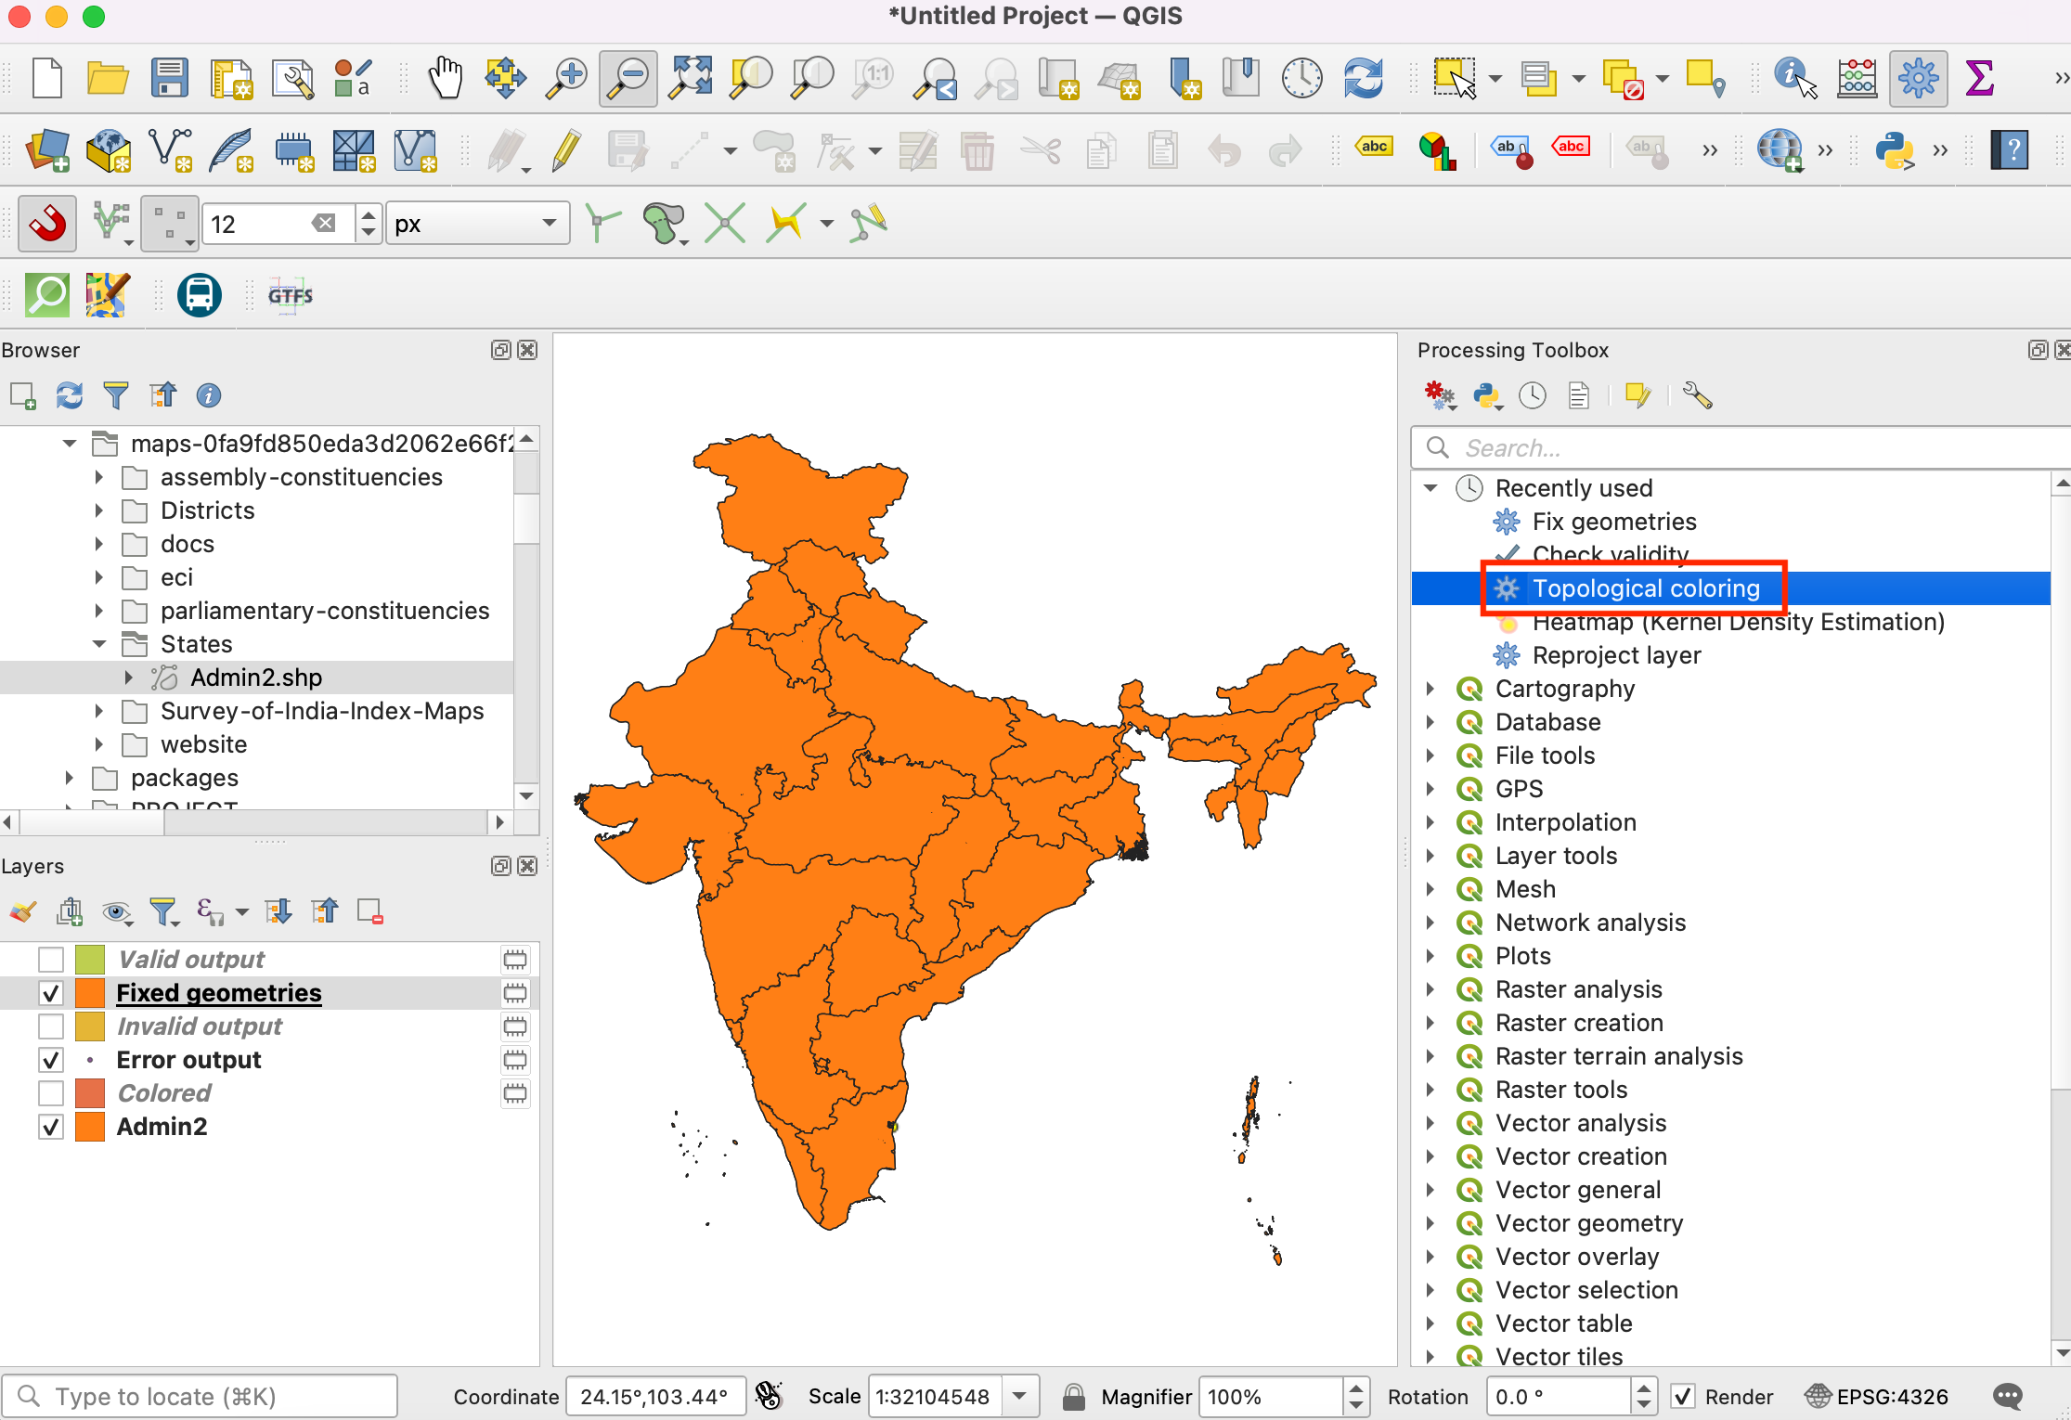Click the Refresh map icon

(1363, 78)
